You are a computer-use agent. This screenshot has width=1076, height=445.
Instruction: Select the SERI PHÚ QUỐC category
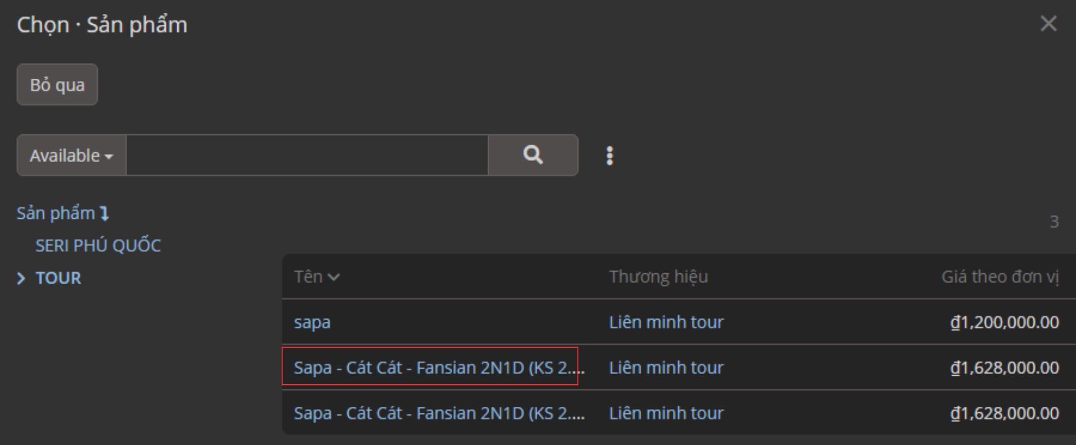tap(98, 245)
